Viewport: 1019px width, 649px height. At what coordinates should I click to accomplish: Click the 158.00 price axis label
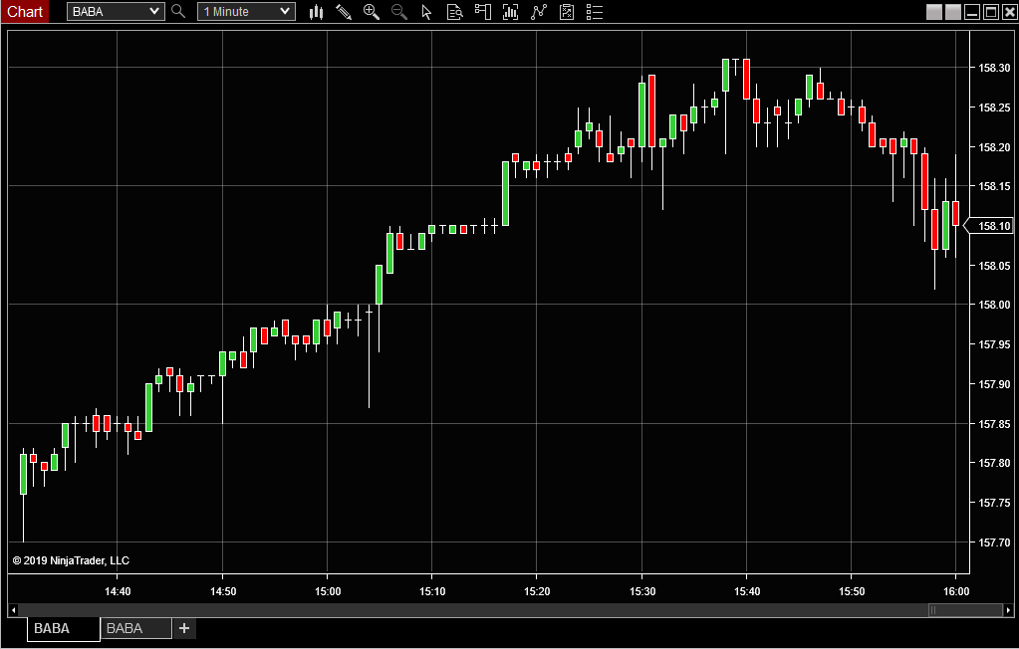tap(994, 305)
